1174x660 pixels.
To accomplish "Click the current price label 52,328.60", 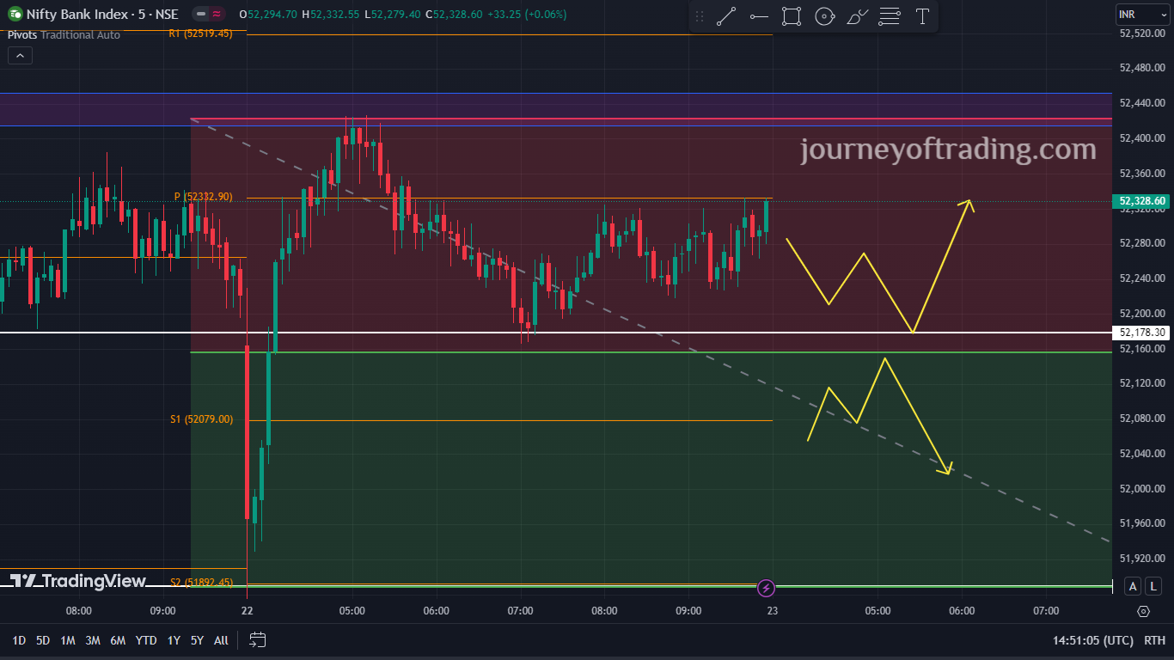I will point(1142,201).
